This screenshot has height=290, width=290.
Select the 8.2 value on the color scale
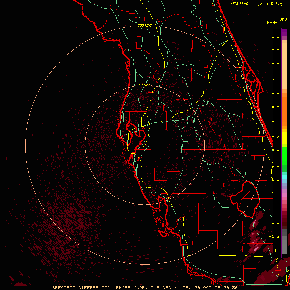tap(275, 65)
